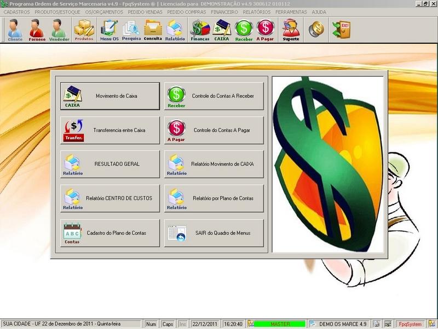Open Relatório CENTRO DE CUSTOS

click(110, 198)
